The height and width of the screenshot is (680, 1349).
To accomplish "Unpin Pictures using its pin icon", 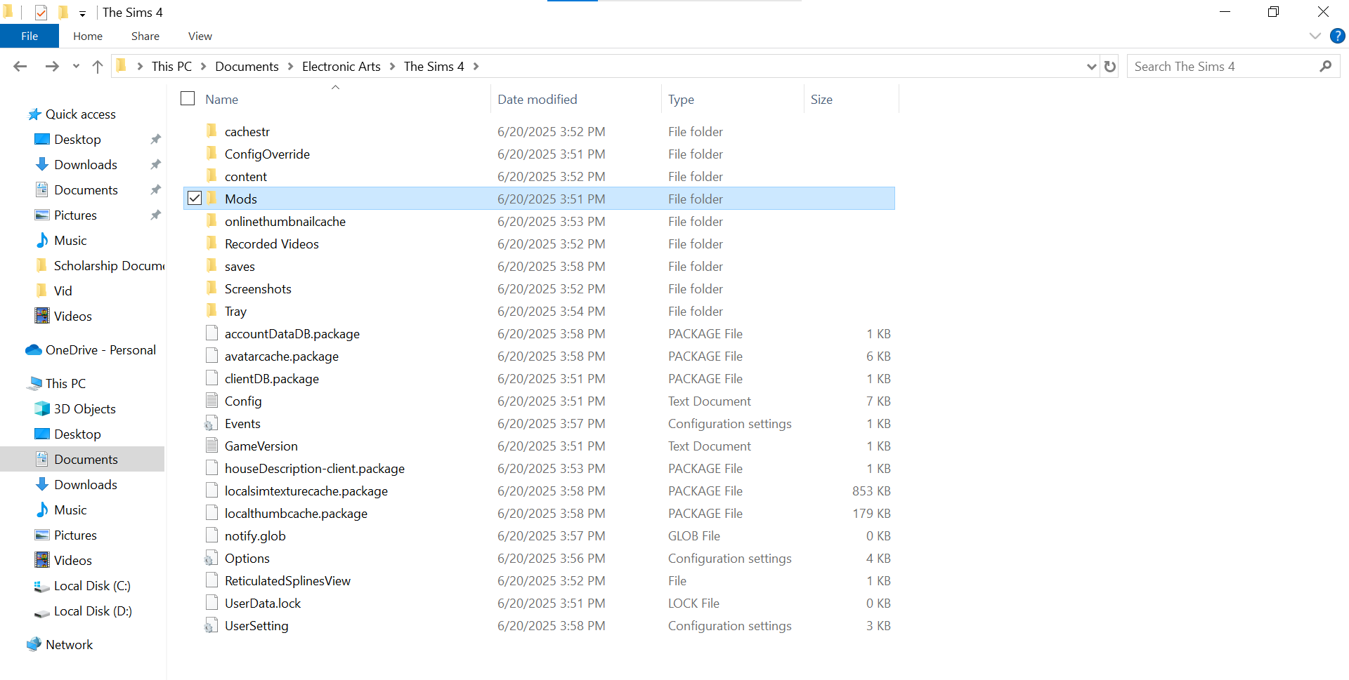I will point(155,215).
